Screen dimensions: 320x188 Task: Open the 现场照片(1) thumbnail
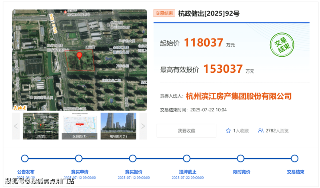(118, 126)
